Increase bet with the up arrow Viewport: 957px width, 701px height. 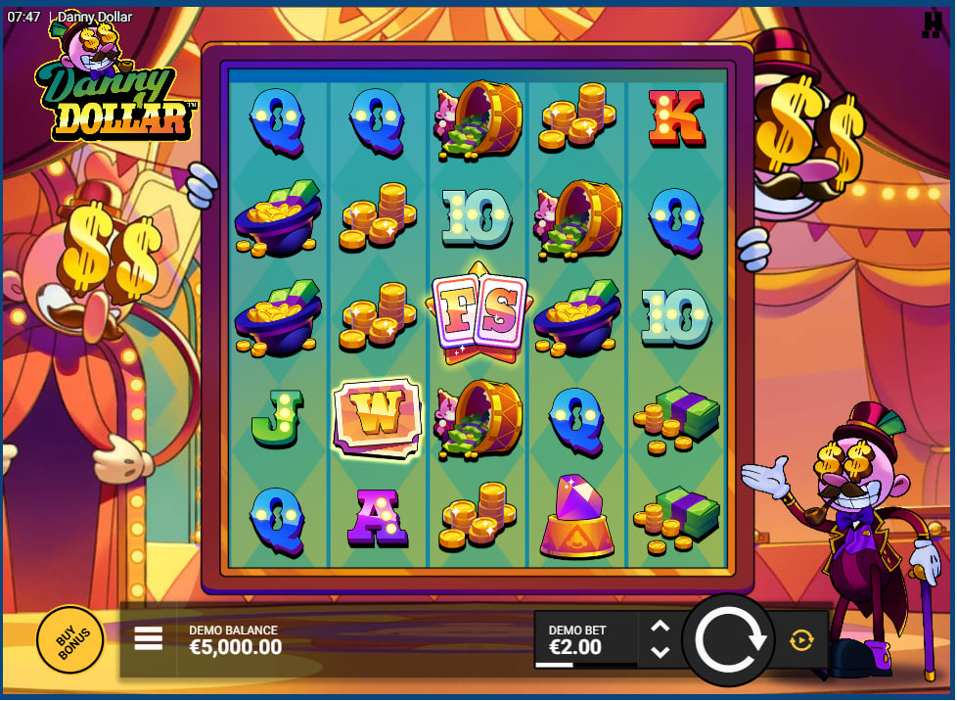[x=660, y=627]
